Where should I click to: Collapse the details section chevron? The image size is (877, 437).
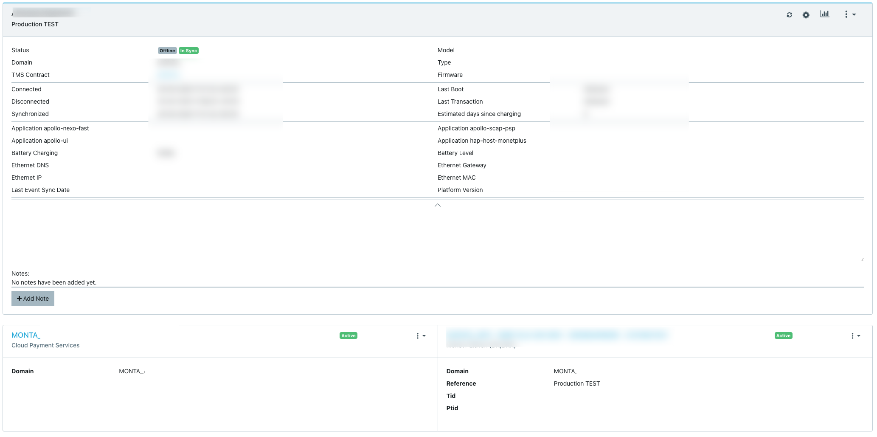click(x=438, y=205)
